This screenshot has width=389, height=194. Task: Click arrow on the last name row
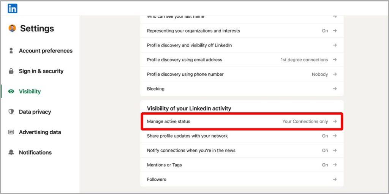point(335,17)
